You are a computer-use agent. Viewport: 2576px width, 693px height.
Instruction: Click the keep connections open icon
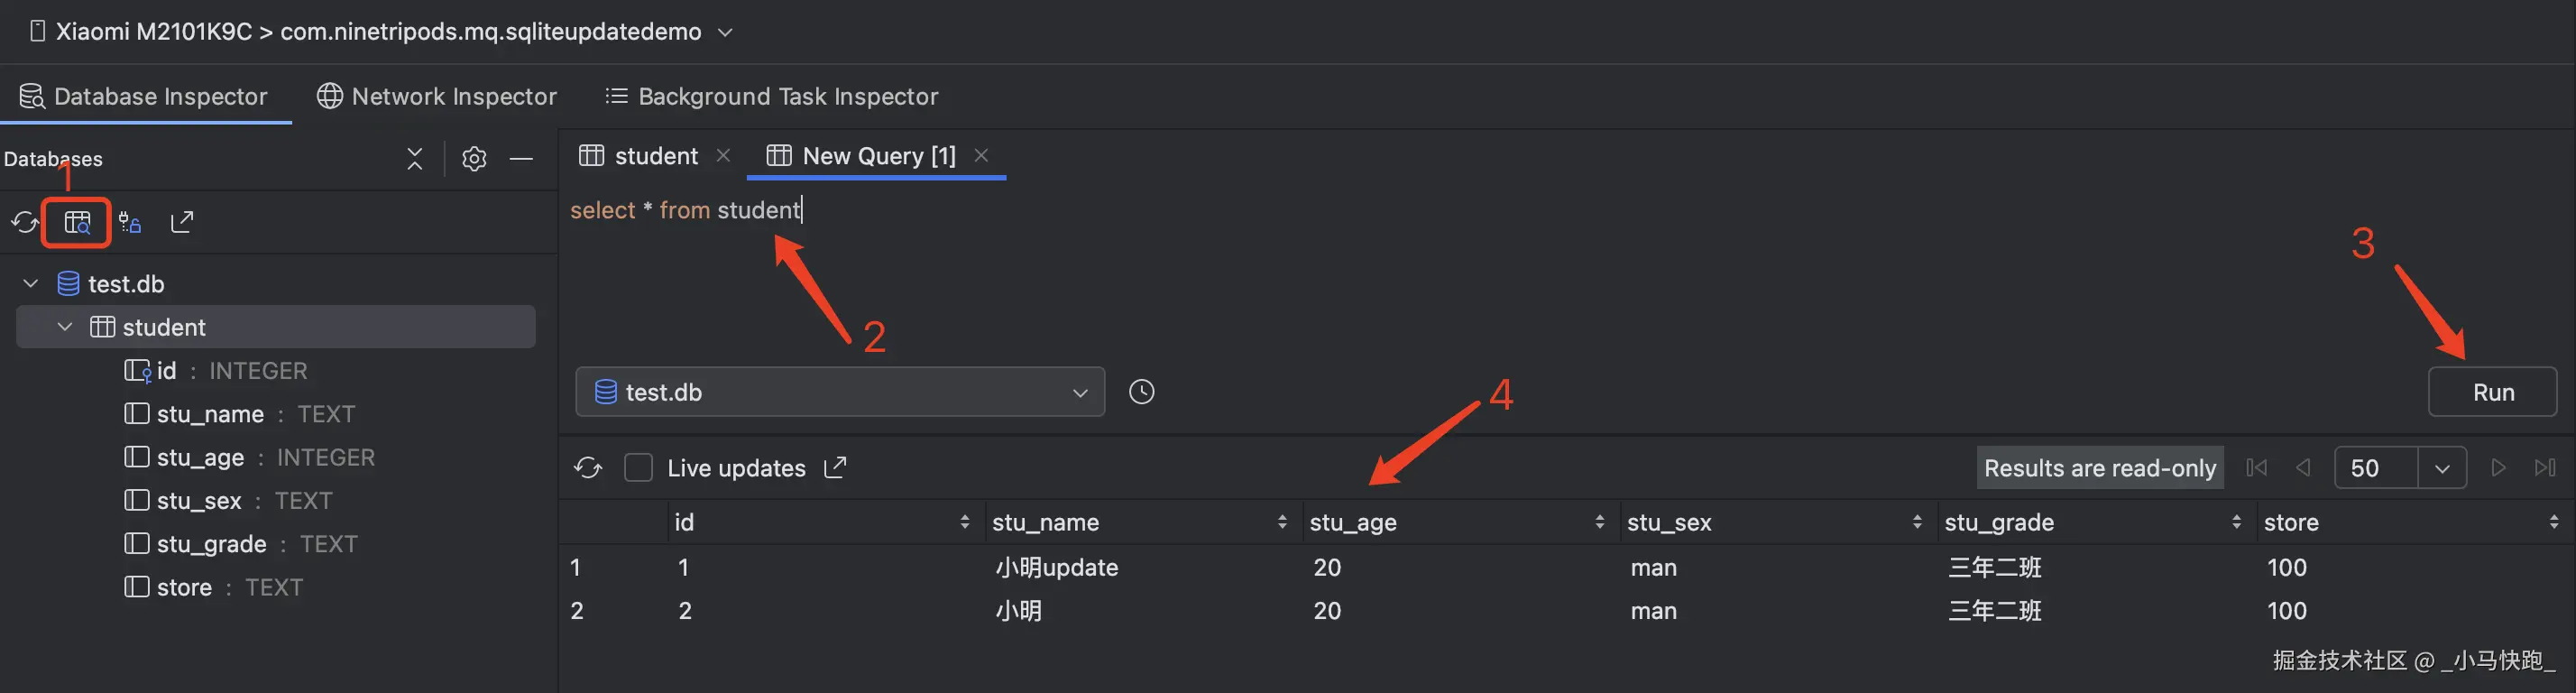point(129,222)
